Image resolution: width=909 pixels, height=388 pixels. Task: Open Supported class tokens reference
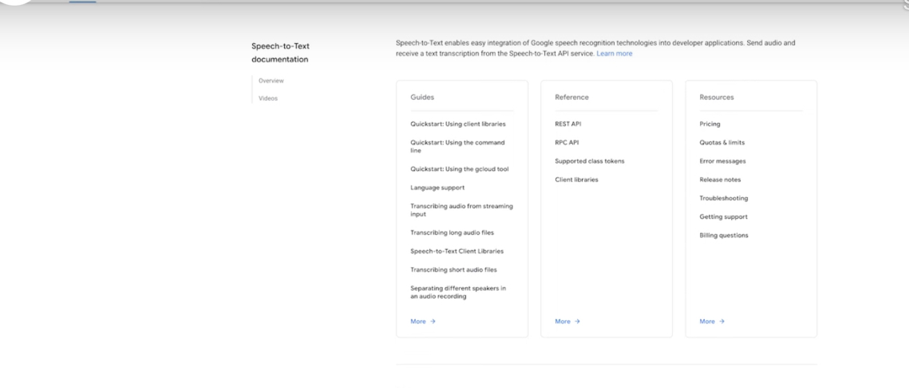pos(590,161)
